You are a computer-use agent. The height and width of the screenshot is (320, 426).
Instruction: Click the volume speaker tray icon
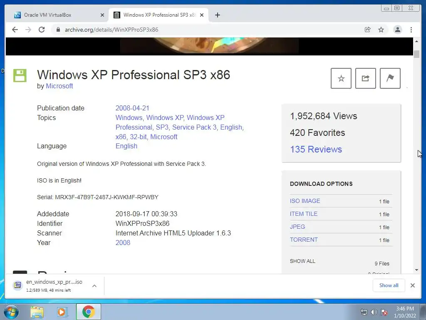pos(374,312)
